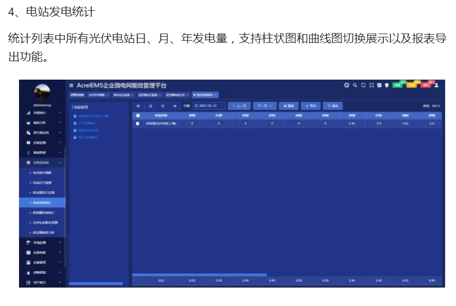The width and height of the screenshot is (456, 306).
Task: Click the hamburger menu icon beside AcrelEMS title
Action: 71,85
